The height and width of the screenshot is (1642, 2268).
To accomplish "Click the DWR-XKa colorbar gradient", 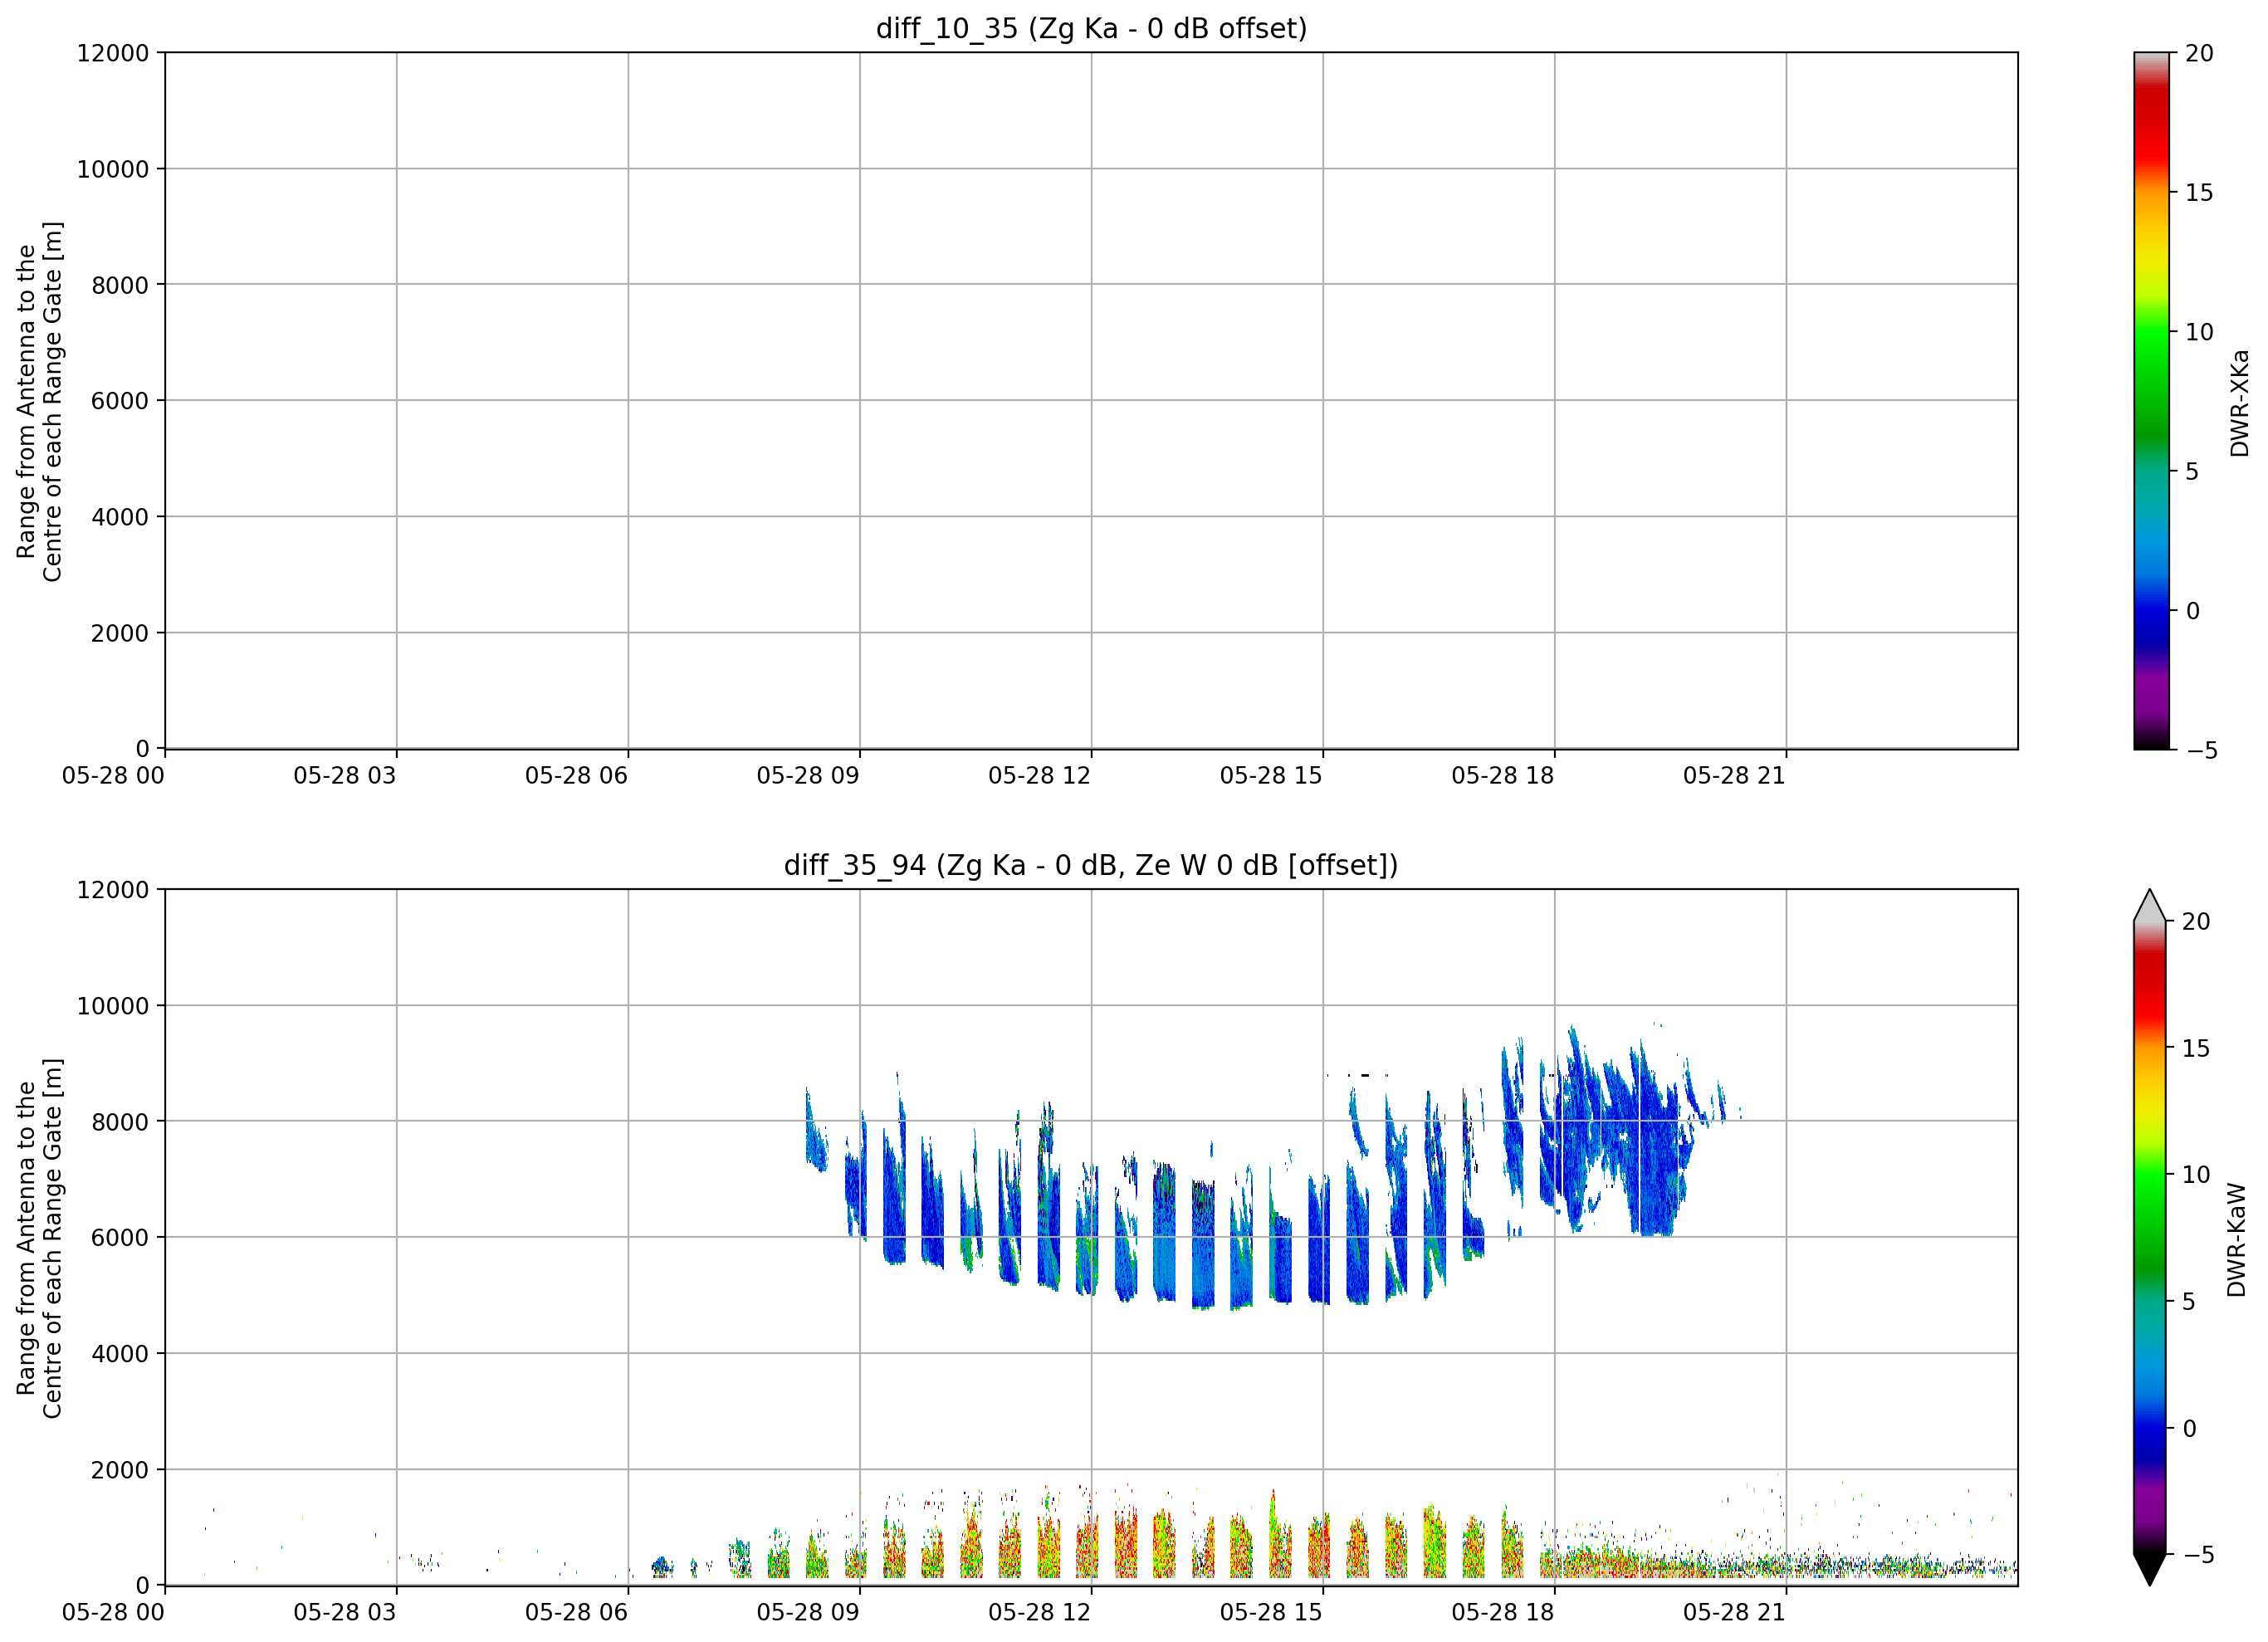I will click(x=2151, y=400).
